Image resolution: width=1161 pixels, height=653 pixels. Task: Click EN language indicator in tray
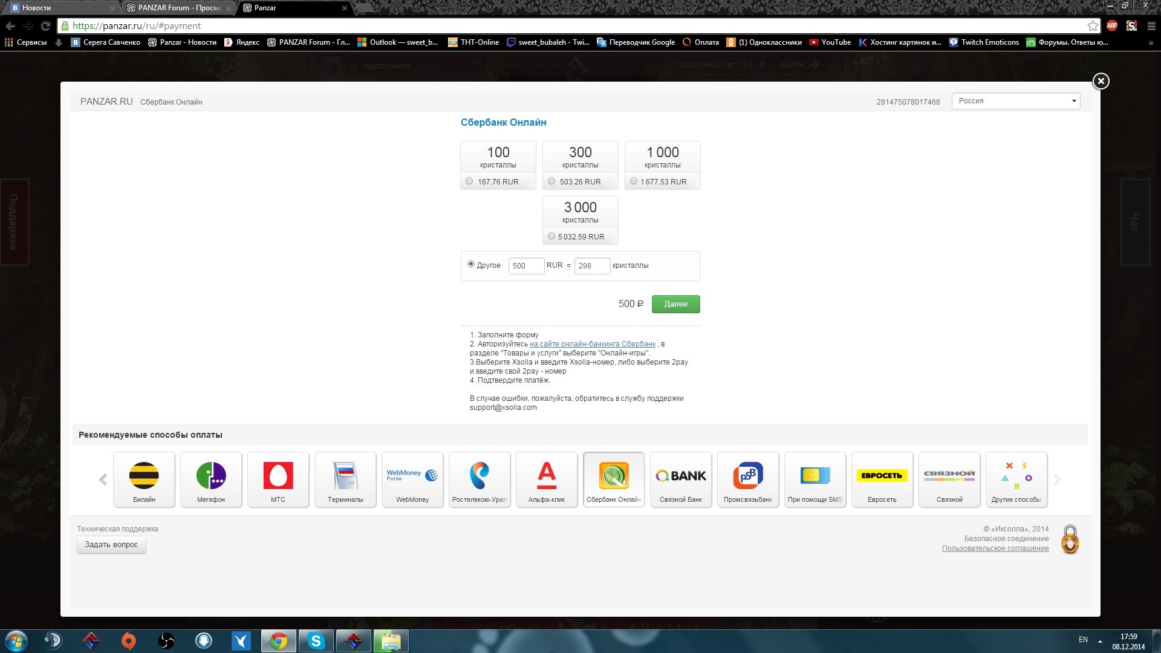[1083, 640]
